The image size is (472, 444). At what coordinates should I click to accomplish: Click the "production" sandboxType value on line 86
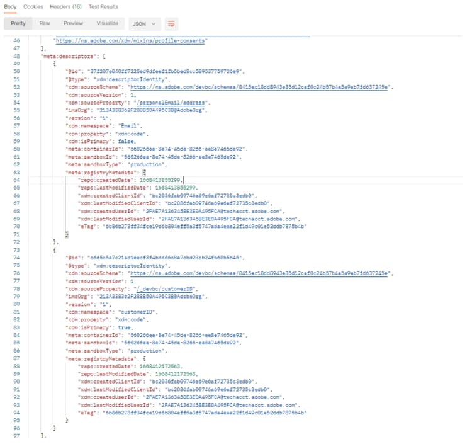pyautogui.click(x=146, y=351)
